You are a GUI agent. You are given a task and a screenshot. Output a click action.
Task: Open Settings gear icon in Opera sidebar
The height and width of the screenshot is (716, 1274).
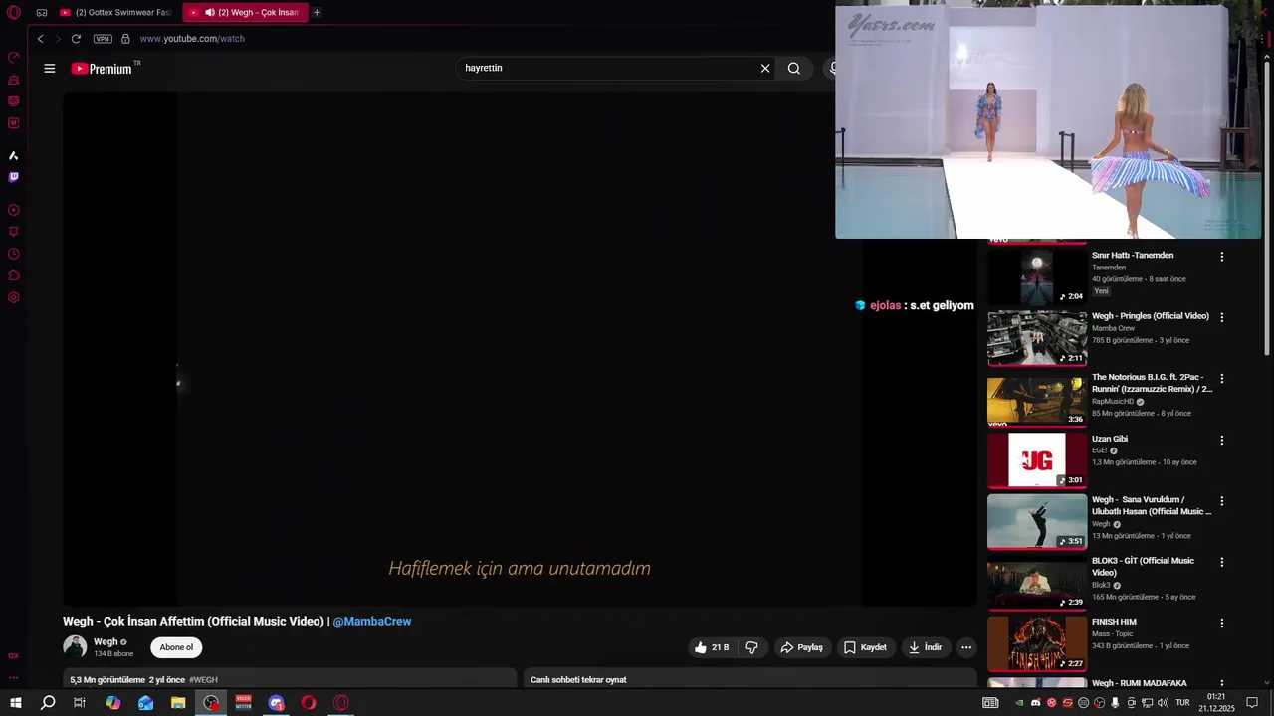click(14, 297)
